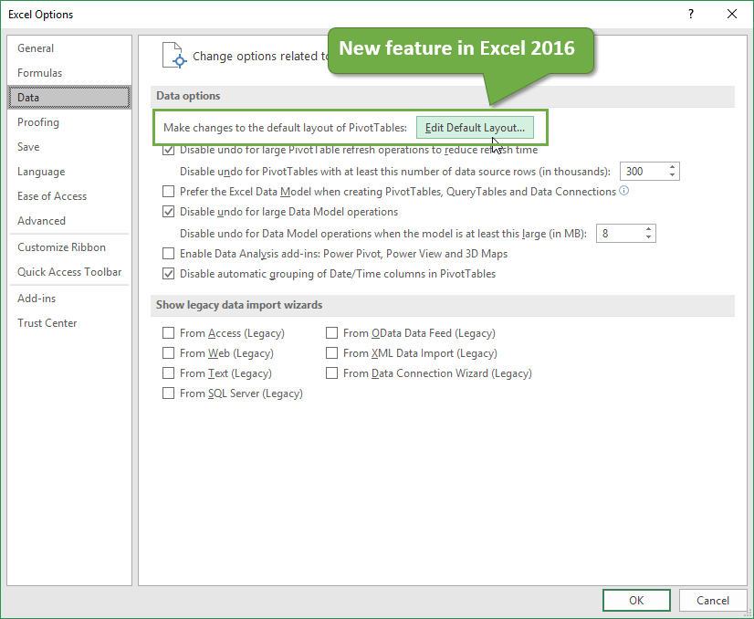
Task: Enable Data Analysis add-ins checkbox
Action: (x=168, y=254)
